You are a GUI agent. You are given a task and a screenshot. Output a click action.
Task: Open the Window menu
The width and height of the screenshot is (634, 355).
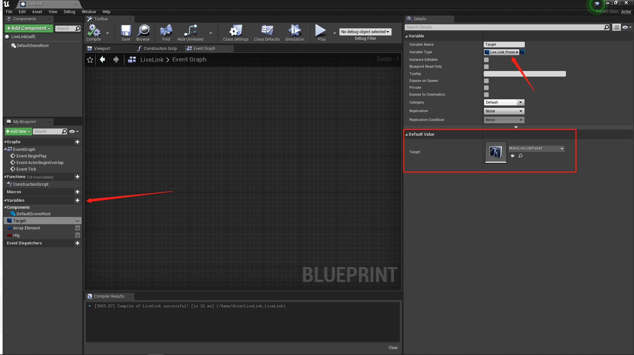tap(89, 12)
